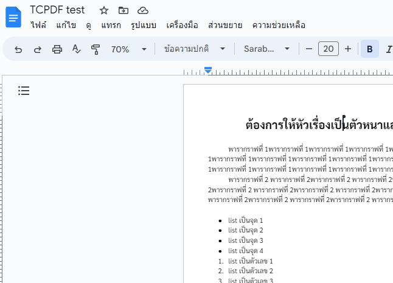Click the first line of paragraph 1 text
Image resolution: width=393 pixels, height=283 pixels.
coord(310,149)
